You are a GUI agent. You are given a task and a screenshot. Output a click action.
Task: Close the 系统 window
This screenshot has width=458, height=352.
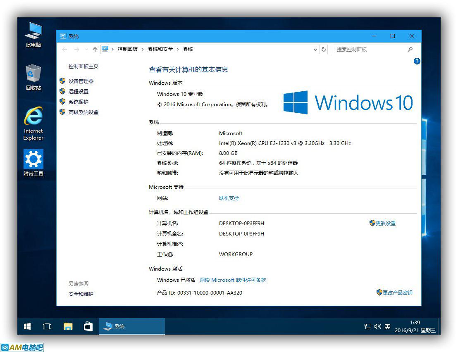412,36
